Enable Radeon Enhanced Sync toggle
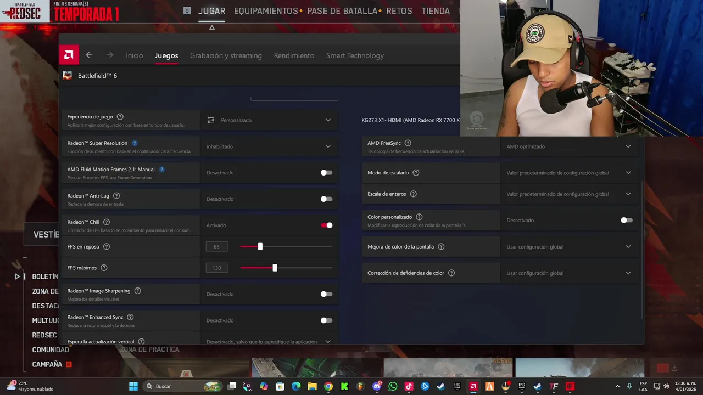Viewport: 703px width, 395px height. [x=326, y=320]
